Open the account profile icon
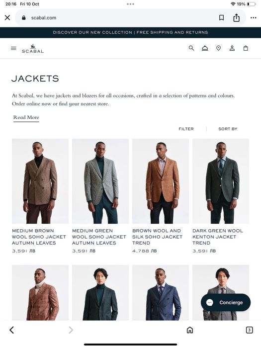Image resolution: width=261 pixels, height=348 pixels. click(232, 48)
